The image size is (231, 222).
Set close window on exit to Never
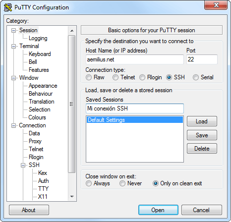[x=122, y=183]
